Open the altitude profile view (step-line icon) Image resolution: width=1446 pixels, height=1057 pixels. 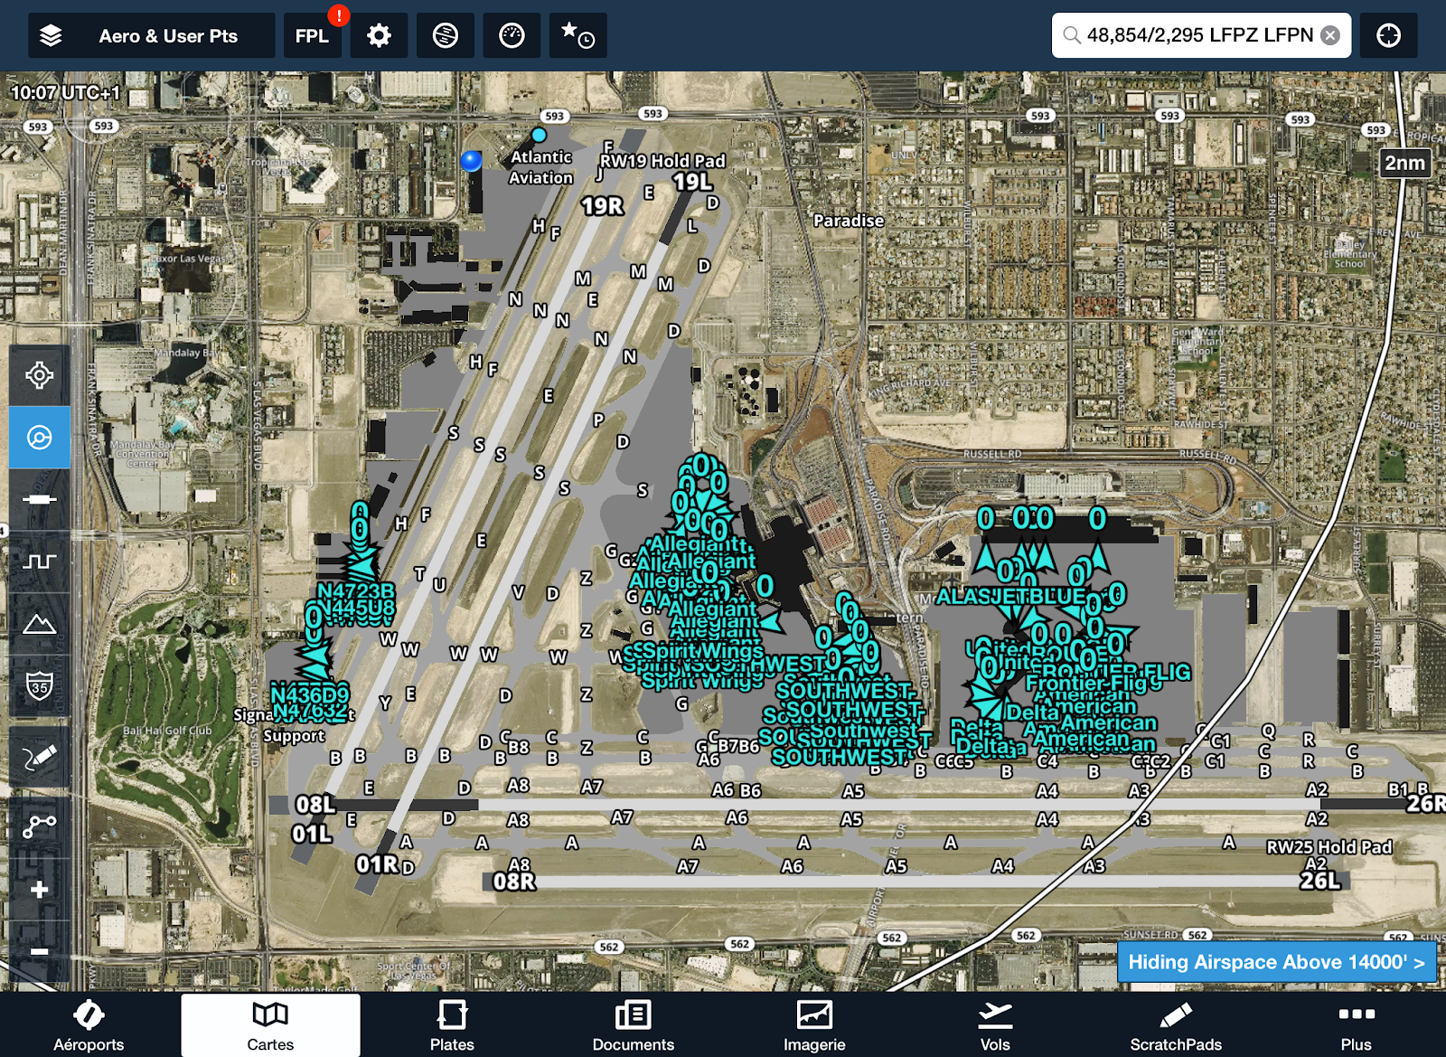(x=39, y=562)
